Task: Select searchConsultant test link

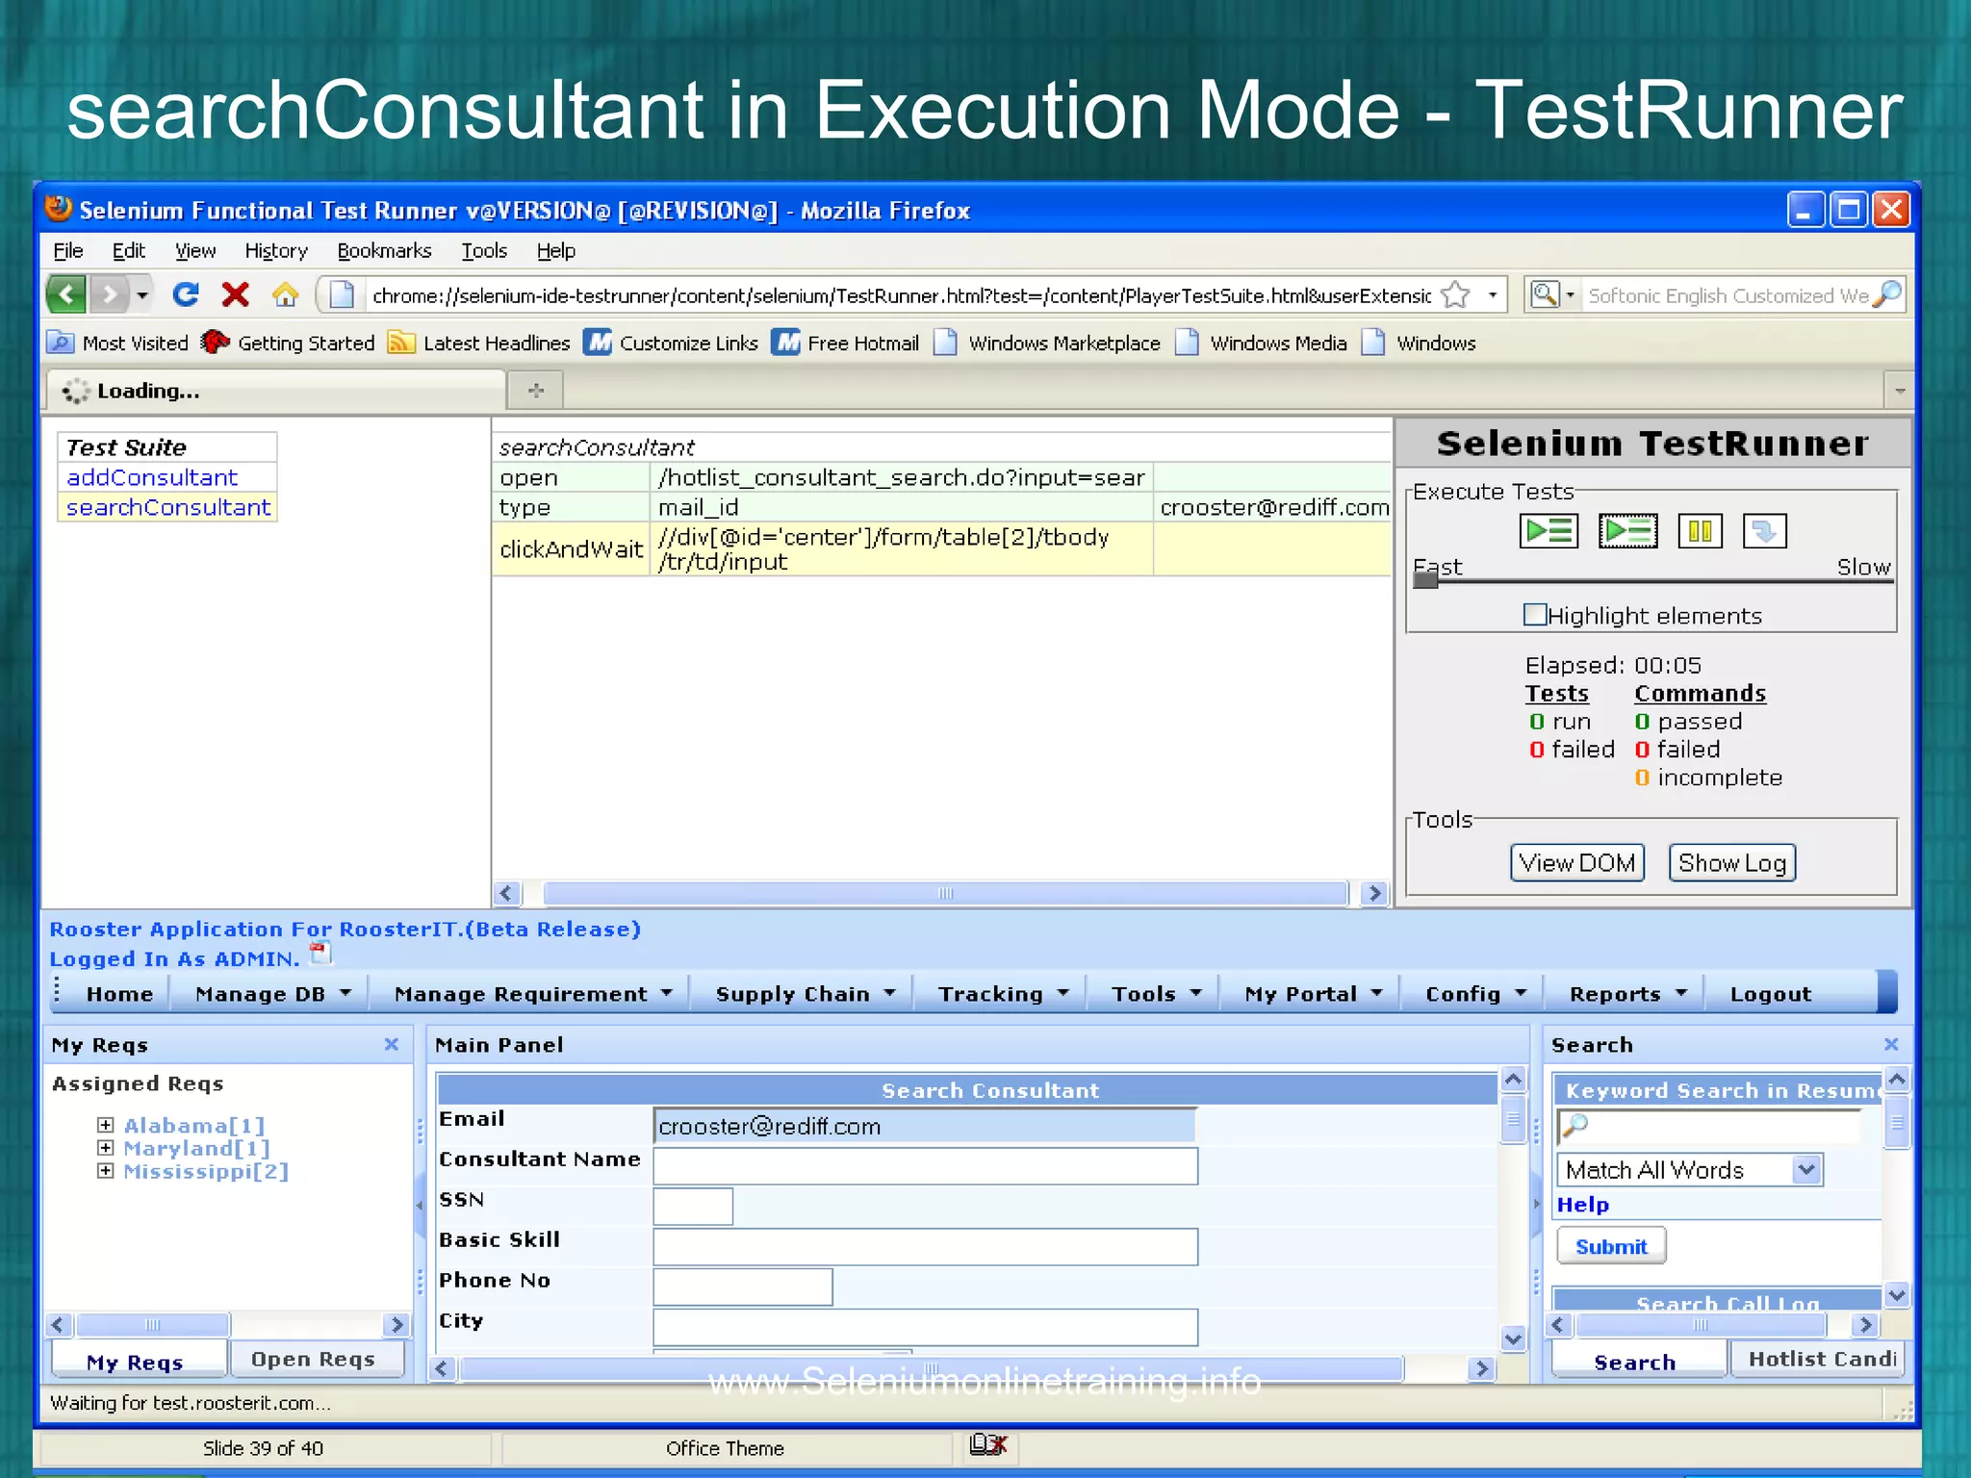Action: point(168,507)
